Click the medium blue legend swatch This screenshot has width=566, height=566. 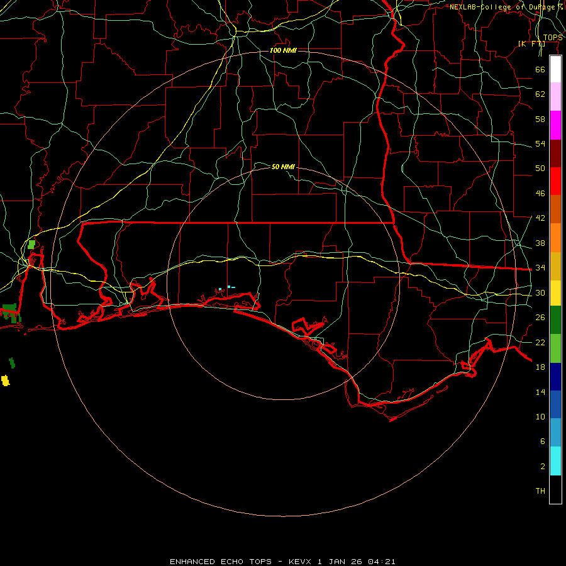555,404
